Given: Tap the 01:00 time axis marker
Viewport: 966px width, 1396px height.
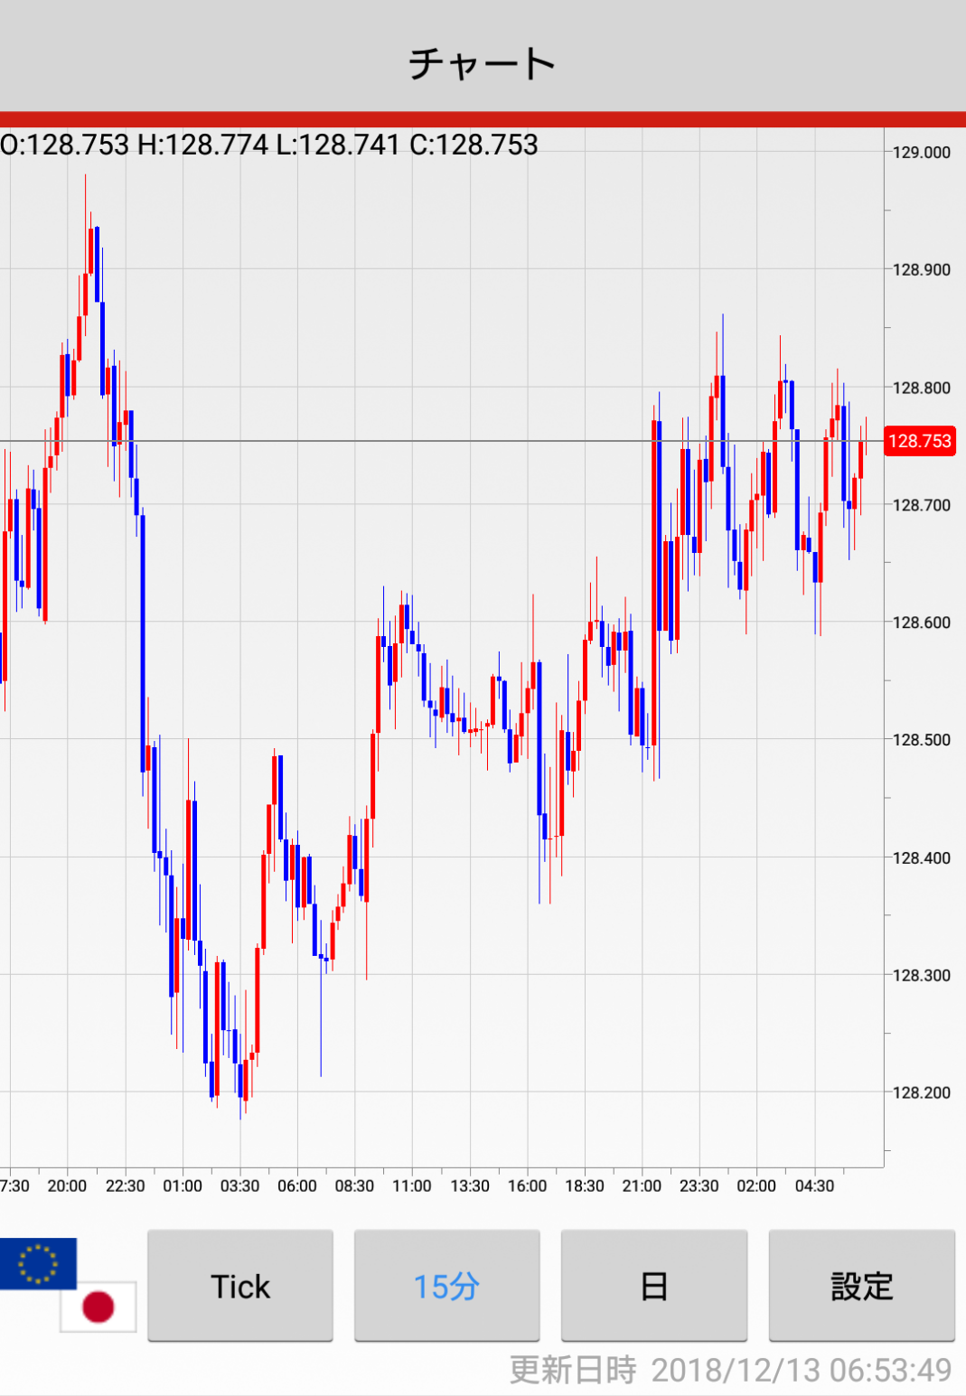Looking at the screenshot, I should tap(182, 1185).
